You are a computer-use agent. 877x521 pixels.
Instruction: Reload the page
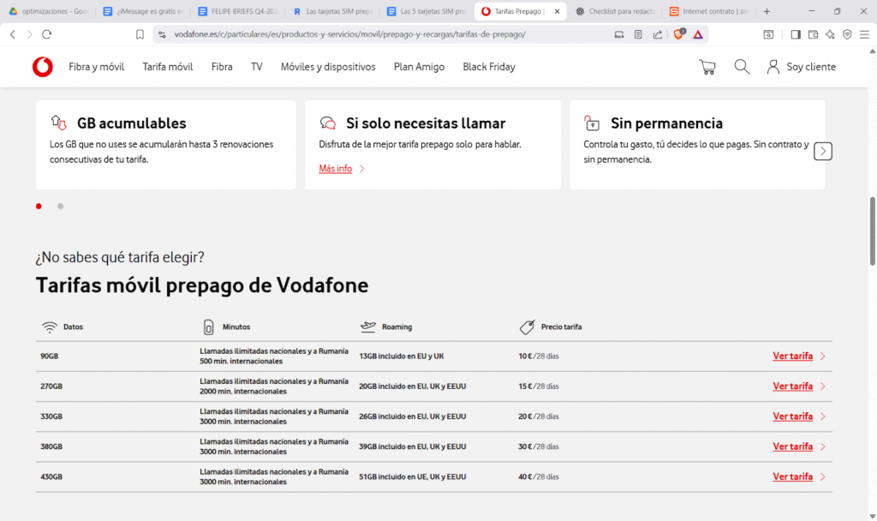46,34
